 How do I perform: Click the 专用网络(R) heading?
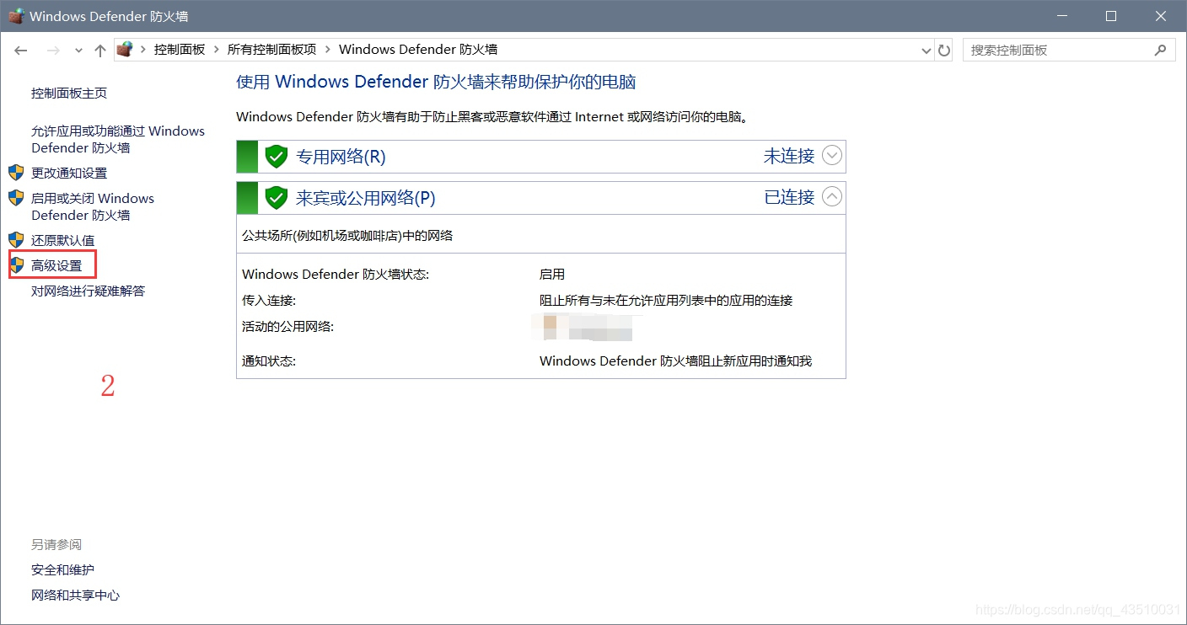point(341,157)
